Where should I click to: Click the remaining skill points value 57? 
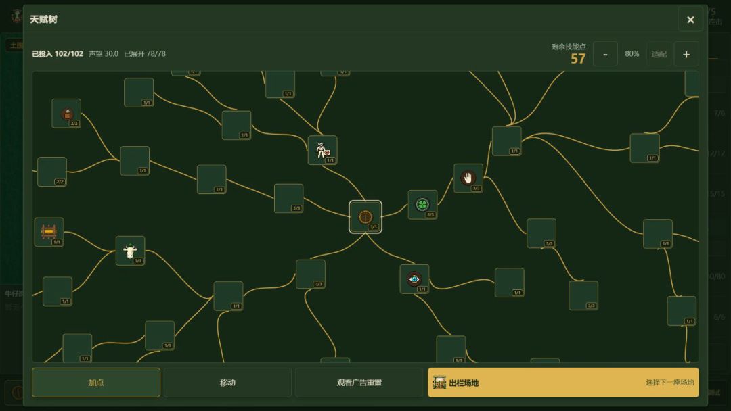point(578,59)
